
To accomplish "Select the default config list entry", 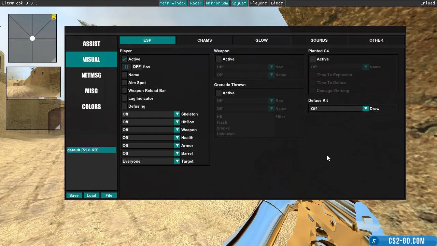I will click(91, 150).
